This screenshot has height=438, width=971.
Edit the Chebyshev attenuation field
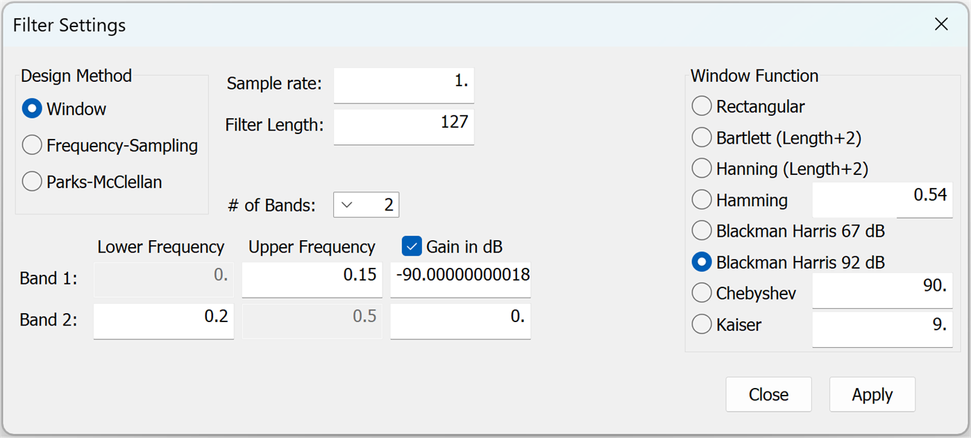(882, 290)
